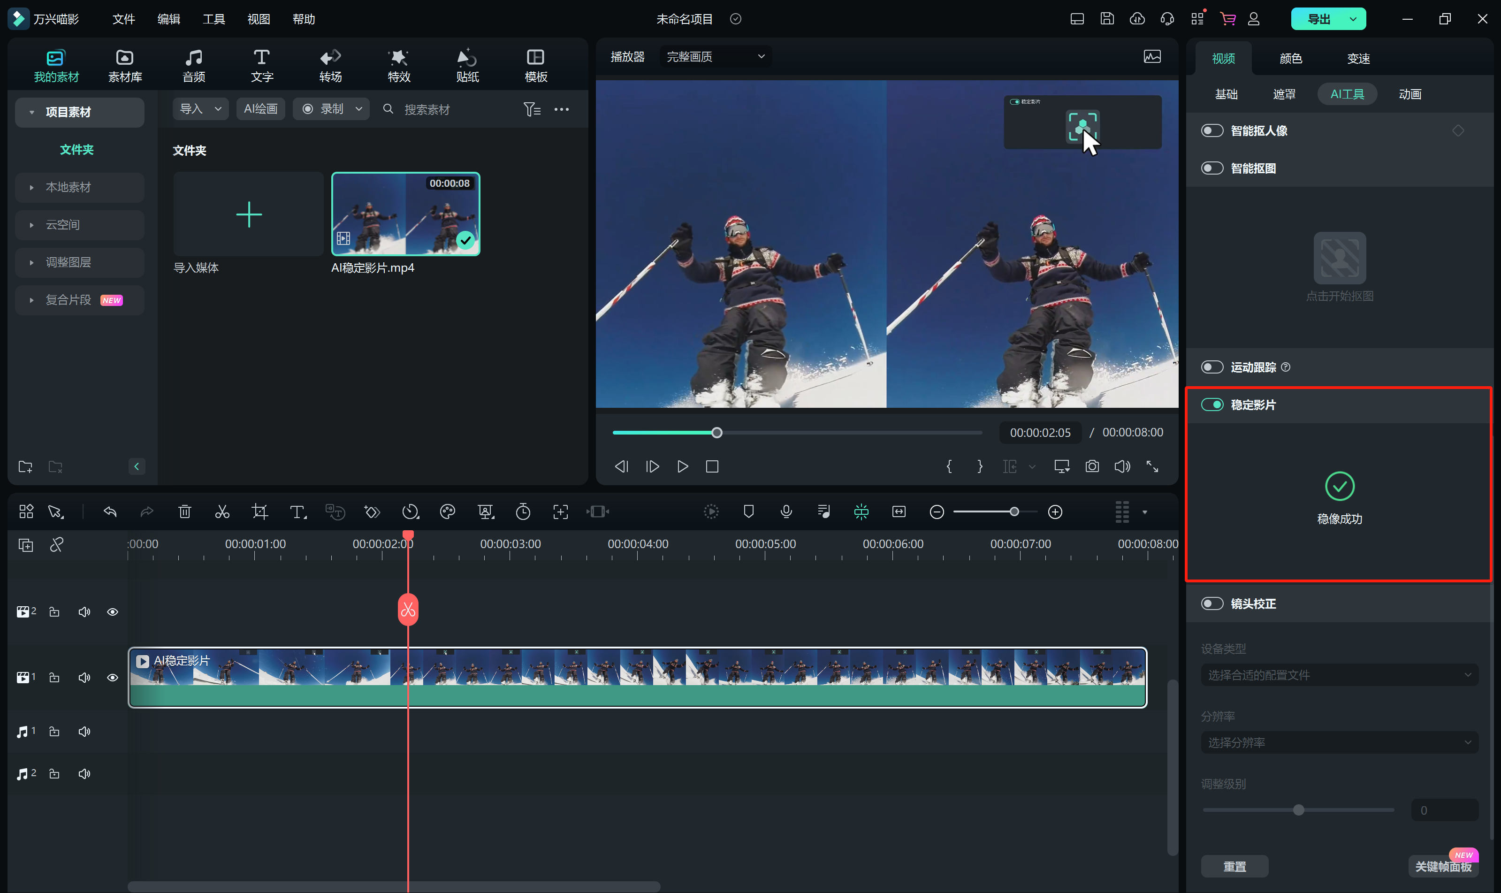Expand the 本地素材 tree item
The height and width of the screenshot is (893, 1501).
pos(32,187)
